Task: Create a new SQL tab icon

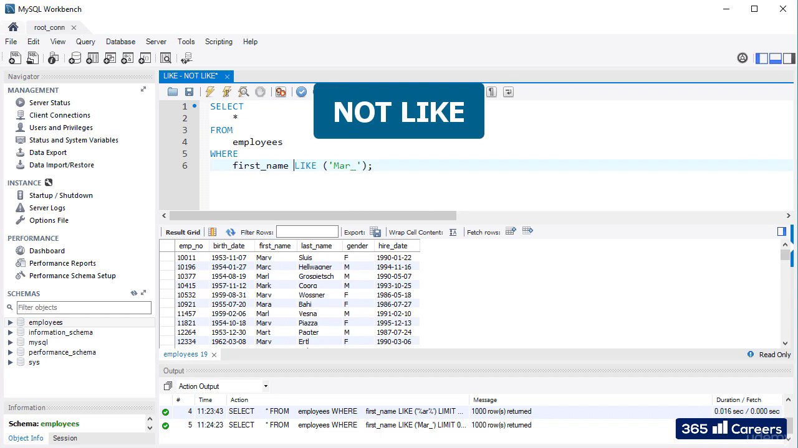Action: click(14, 58)
